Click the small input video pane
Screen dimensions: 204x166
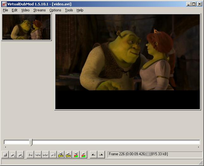27,27
